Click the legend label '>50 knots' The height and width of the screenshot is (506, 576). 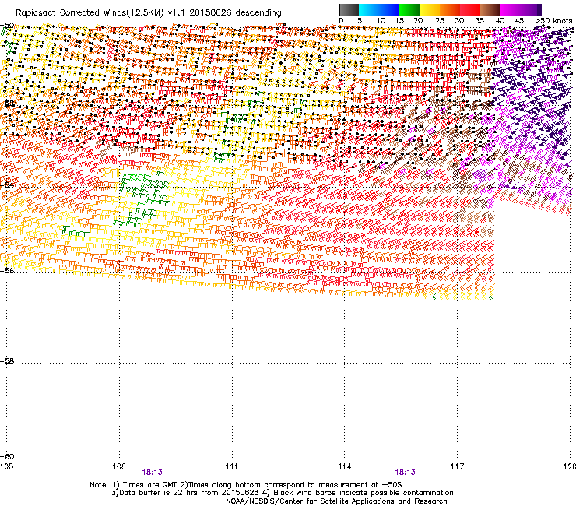tap(553, 21)
